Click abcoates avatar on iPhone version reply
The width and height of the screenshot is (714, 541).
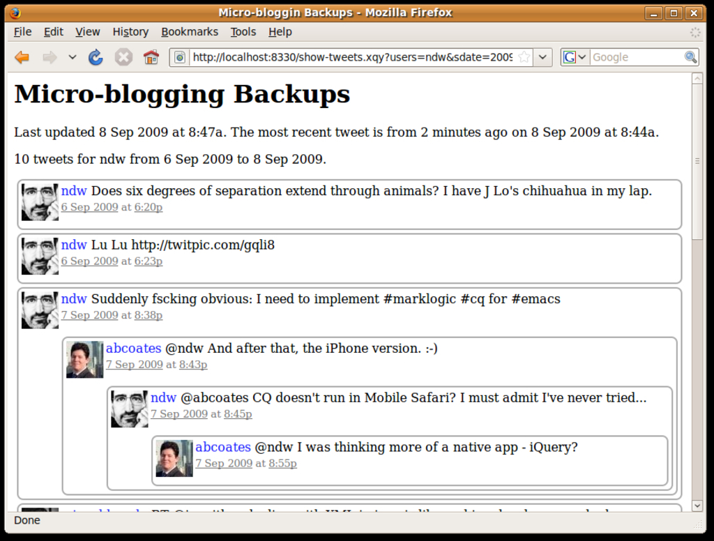(x=84, y=360)
